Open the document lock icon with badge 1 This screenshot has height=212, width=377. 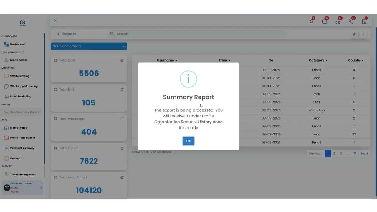coord(364,21)
